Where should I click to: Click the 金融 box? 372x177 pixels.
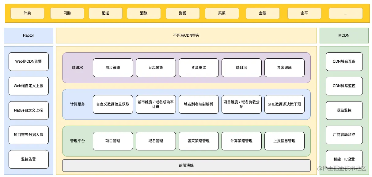[263, 13]
